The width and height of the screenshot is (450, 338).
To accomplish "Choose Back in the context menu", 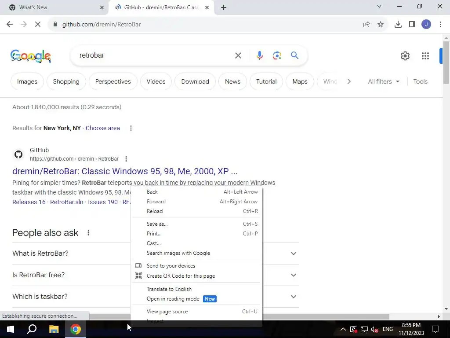I will coord(196,192).
